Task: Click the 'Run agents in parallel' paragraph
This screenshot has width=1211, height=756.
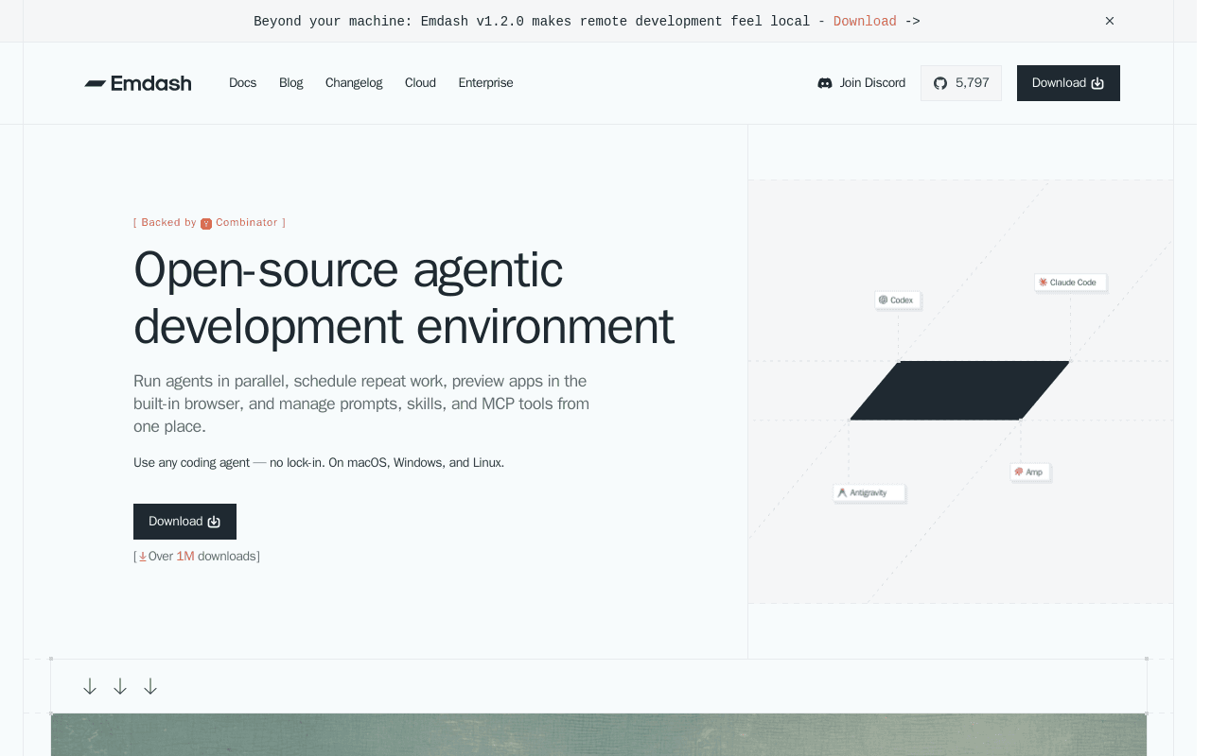Action: coord(361,404)
